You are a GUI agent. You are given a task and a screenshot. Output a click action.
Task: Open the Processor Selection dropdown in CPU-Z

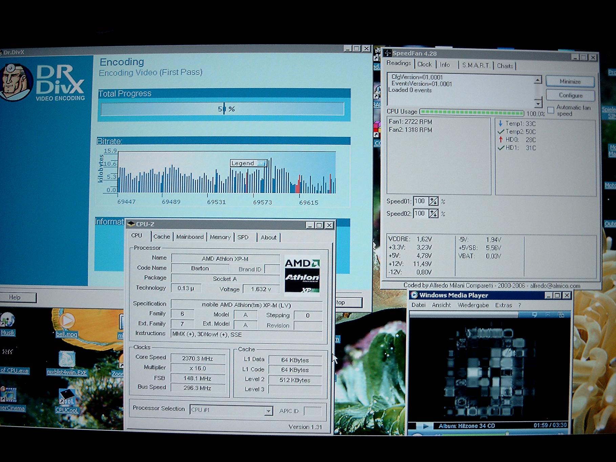pos(268,411)
